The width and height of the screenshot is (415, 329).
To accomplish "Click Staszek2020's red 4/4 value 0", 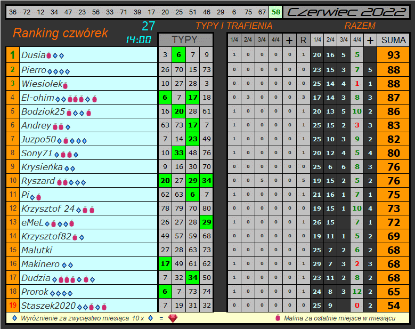I will 357,306.
